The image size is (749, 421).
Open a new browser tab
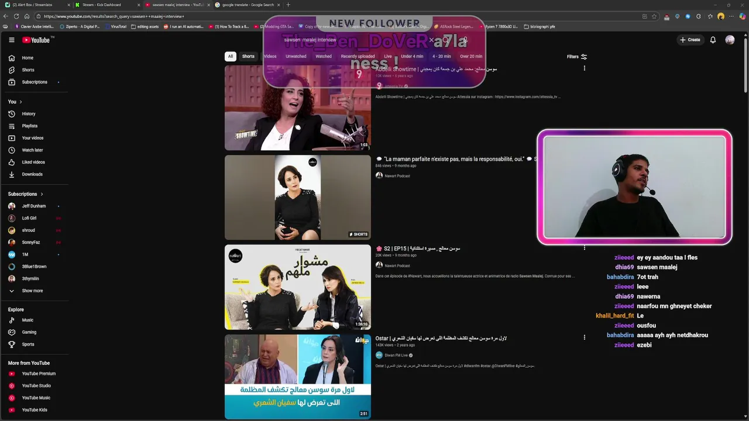point(288,5)
